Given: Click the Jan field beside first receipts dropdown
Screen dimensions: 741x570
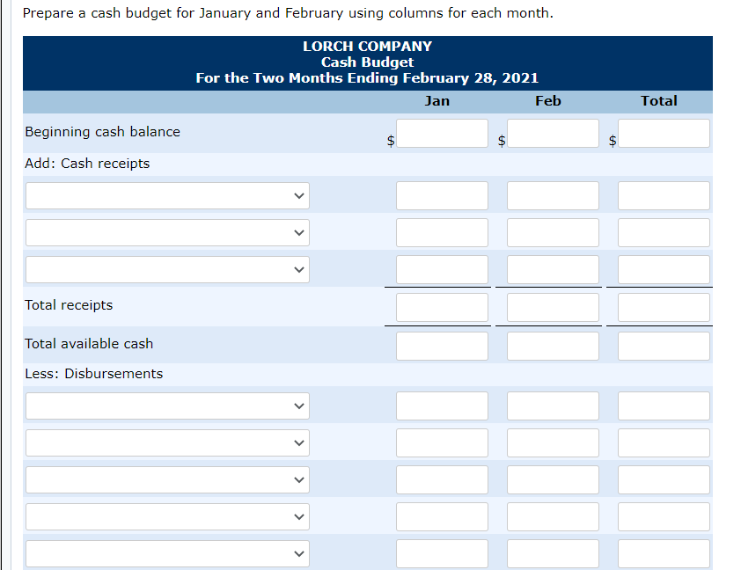Looking at the screenshot, I should point(442,195).
